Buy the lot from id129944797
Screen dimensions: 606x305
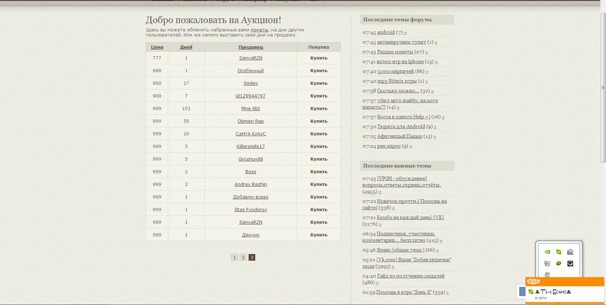319,96
